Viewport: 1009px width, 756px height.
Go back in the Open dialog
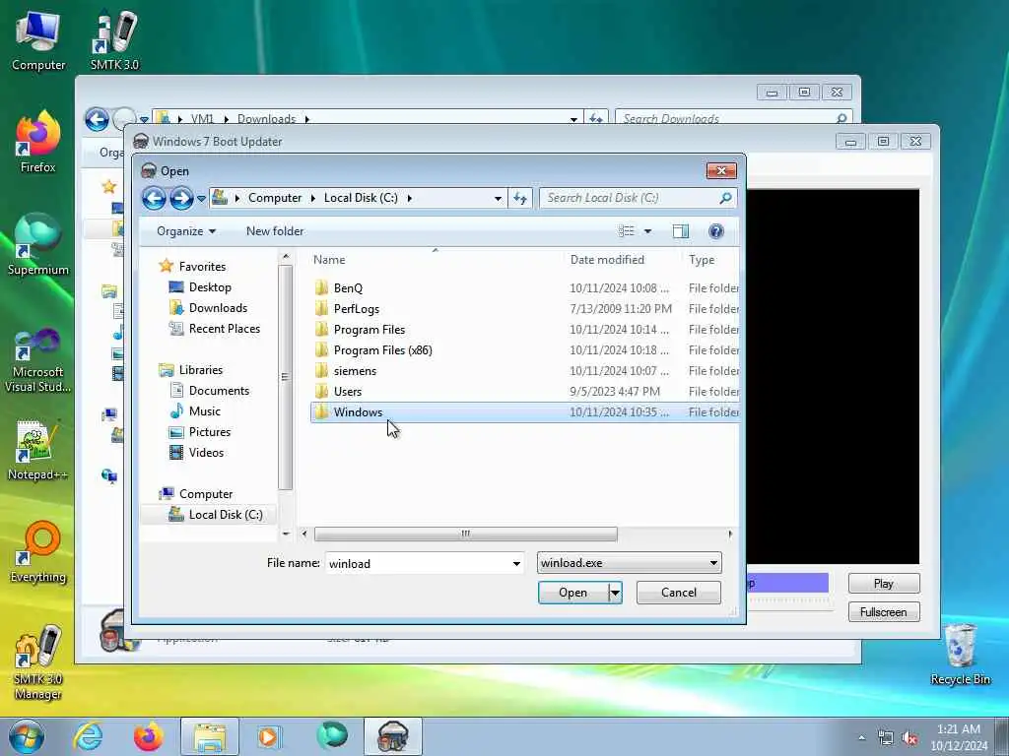pyautogui.click(x=154, y=198)
